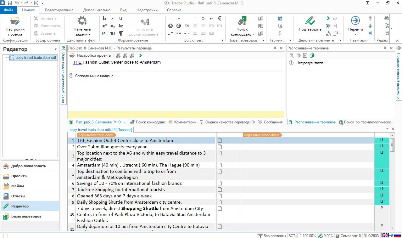402x238 pixels.
Task: Insert registered trademark symbol
Action: click(179, 26)
